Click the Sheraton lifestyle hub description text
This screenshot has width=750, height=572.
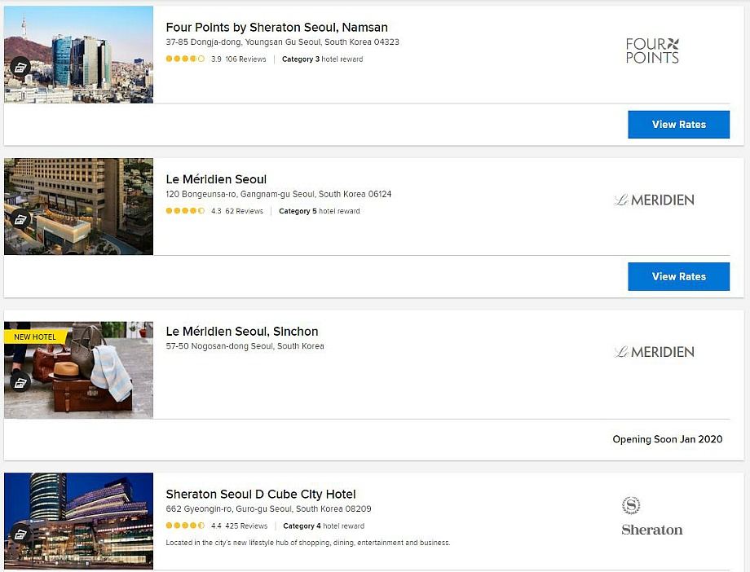pos(308,543)
